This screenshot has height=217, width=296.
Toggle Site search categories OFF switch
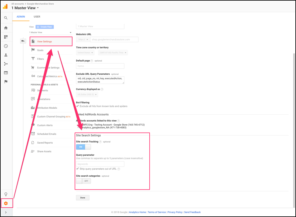83,181
